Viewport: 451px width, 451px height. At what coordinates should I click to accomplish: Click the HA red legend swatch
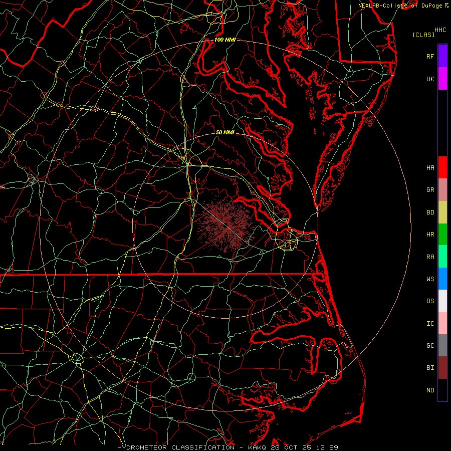coord(442,167)
